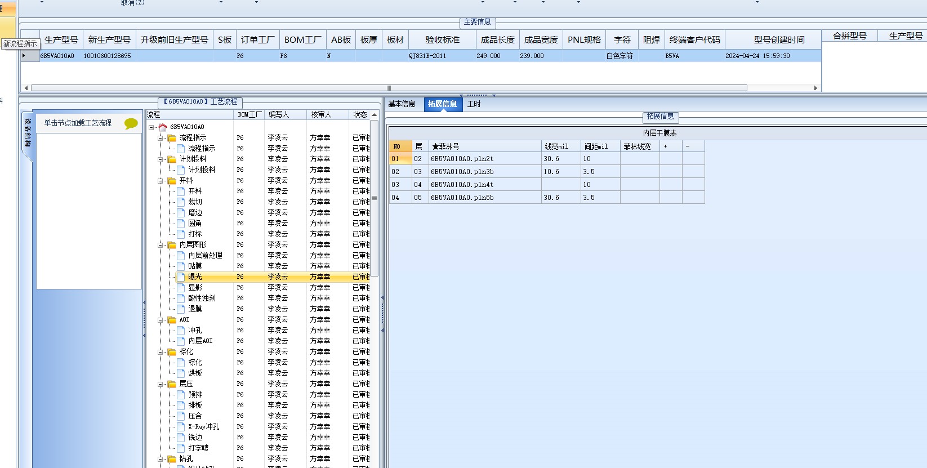This screenshot has width=927, height=468.
Task: Collapse the 层压 folder node
Action: coord(161,384)
